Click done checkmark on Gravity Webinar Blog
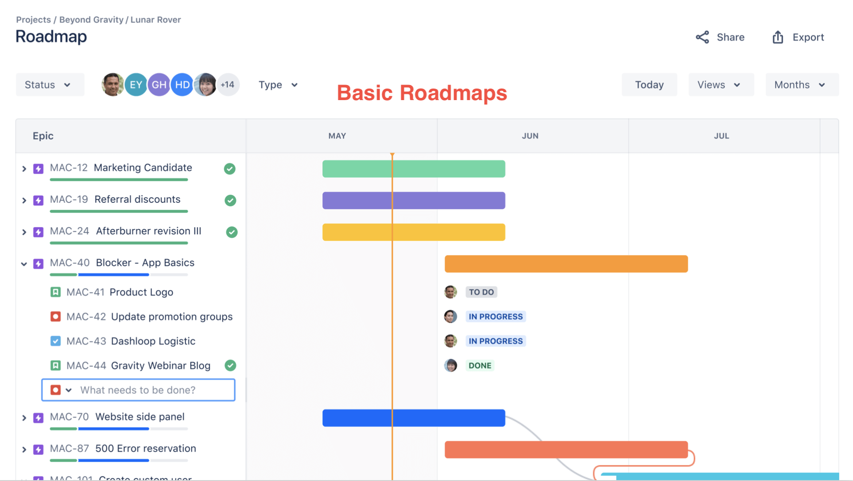Image resolution: width=853 pixels, height=481 pixels. click(x=230, y=365)
